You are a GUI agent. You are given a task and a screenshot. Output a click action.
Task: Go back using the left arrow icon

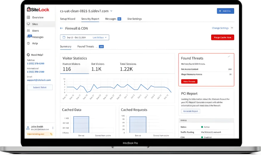pyautogui.click(x=61, y=28)
